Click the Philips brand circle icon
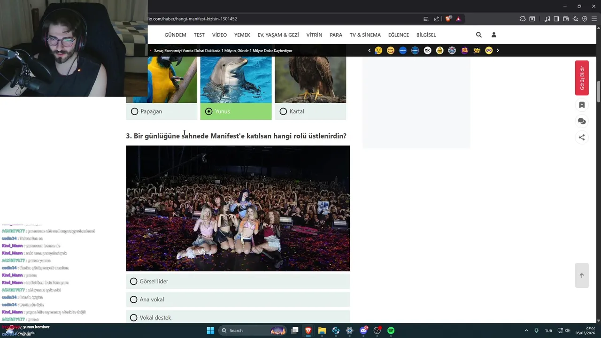The height and width of the screenshot is (338, 601). (x=403, y=50)
